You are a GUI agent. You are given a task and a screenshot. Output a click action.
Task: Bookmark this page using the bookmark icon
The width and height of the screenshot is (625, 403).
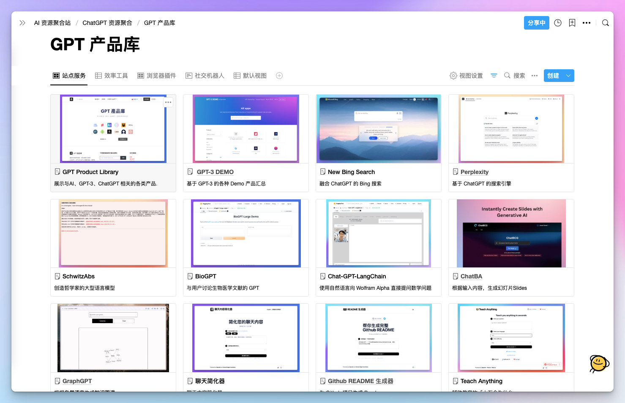click(572, 23)
